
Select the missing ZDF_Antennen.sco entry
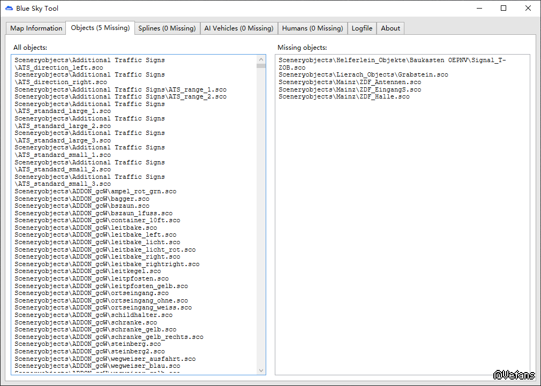(350, 82)
